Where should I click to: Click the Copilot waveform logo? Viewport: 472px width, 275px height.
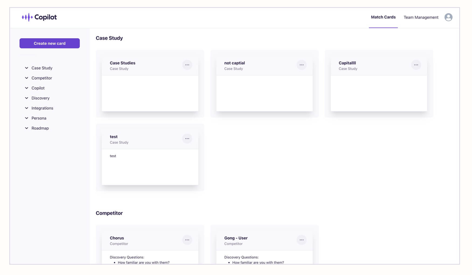27,17
